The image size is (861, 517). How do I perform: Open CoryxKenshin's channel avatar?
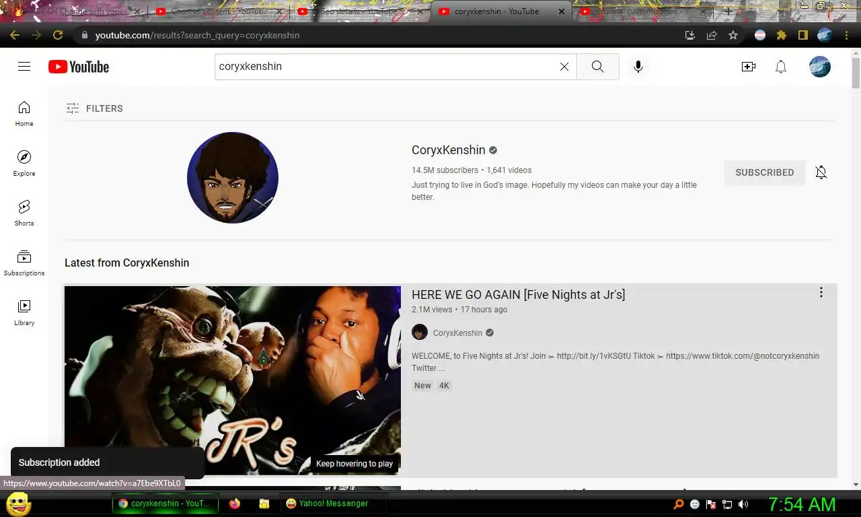tap(233, 178)
